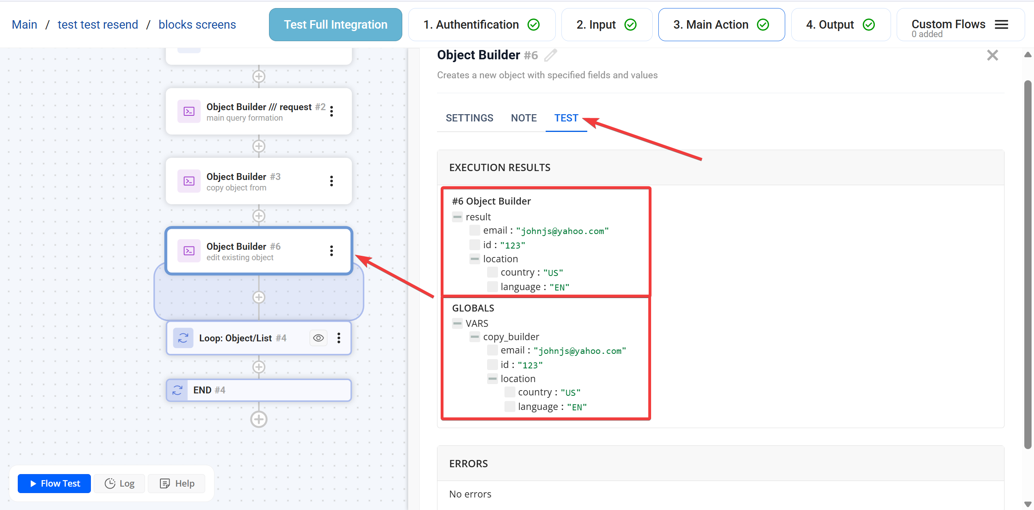Image resolution: width=1034 pixels, height=510 pixels.
Task: Collapse the result node in execution results
Action: tap(457, 217)
